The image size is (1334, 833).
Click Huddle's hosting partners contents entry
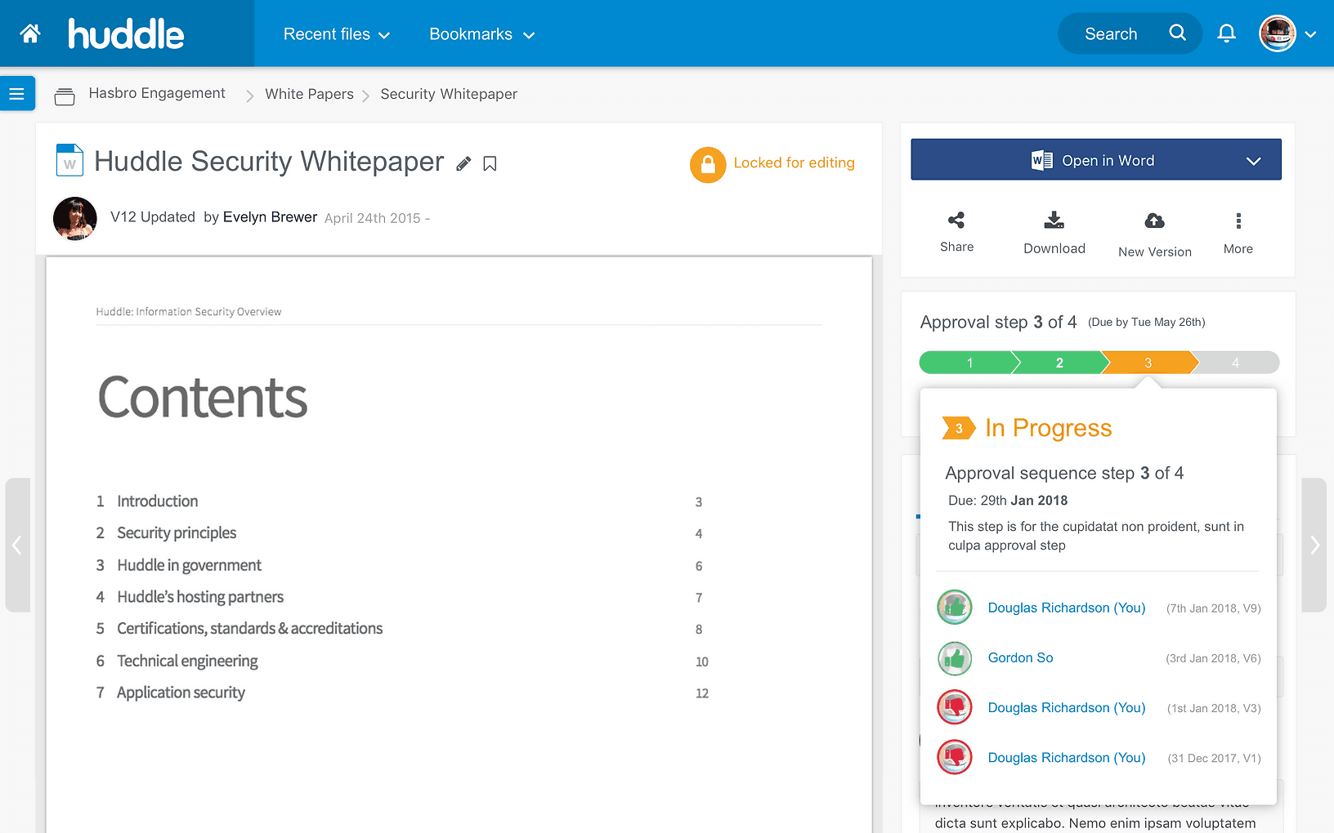[200, 597]
